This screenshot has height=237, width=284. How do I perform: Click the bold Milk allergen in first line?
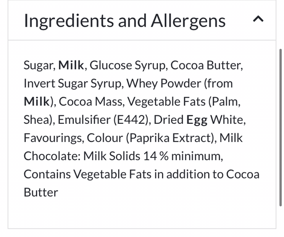pyautogui.click(x=71, y=66)
